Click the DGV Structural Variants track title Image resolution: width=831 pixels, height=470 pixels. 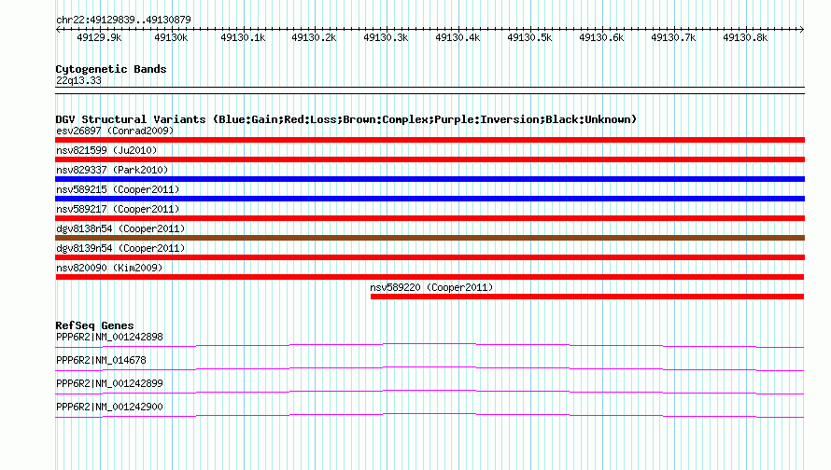click(x=345, y=119)
